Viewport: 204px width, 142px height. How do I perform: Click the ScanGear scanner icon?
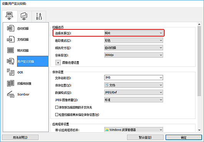(10, 94)
